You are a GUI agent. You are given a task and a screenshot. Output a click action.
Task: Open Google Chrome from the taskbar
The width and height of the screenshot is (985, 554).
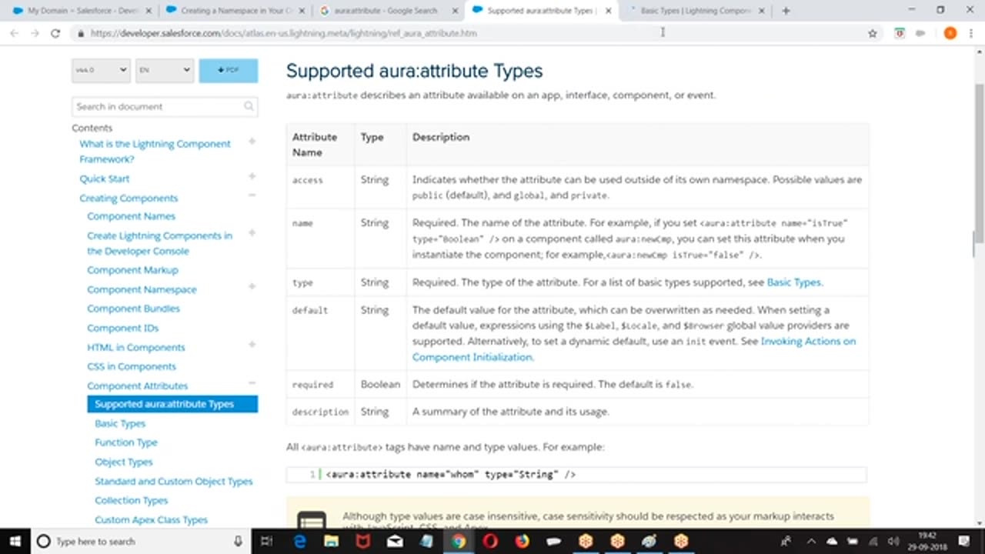459,542
